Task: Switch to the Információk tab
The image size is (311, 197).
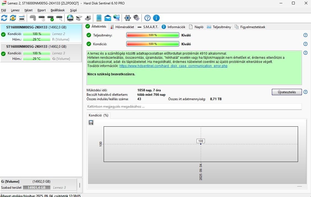Action: point(173,27)
